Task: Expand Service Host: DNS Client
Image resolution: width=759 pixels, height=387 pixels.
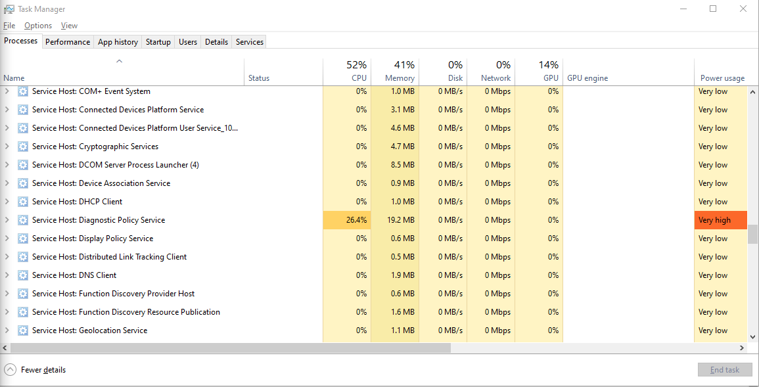Action: 7,275
